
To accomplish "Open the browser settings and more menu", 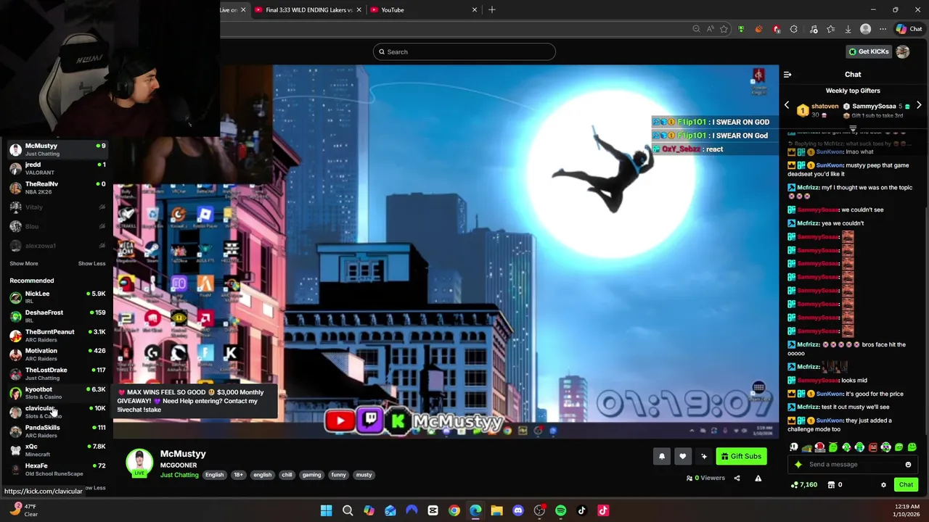I will pyautogui.click(x=883, y=29).
